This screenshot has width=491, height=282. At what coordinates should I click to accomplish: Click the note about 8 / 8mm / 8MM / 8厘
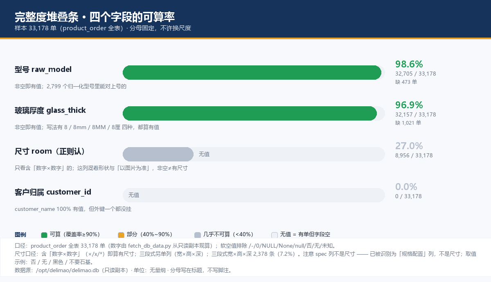87,127
